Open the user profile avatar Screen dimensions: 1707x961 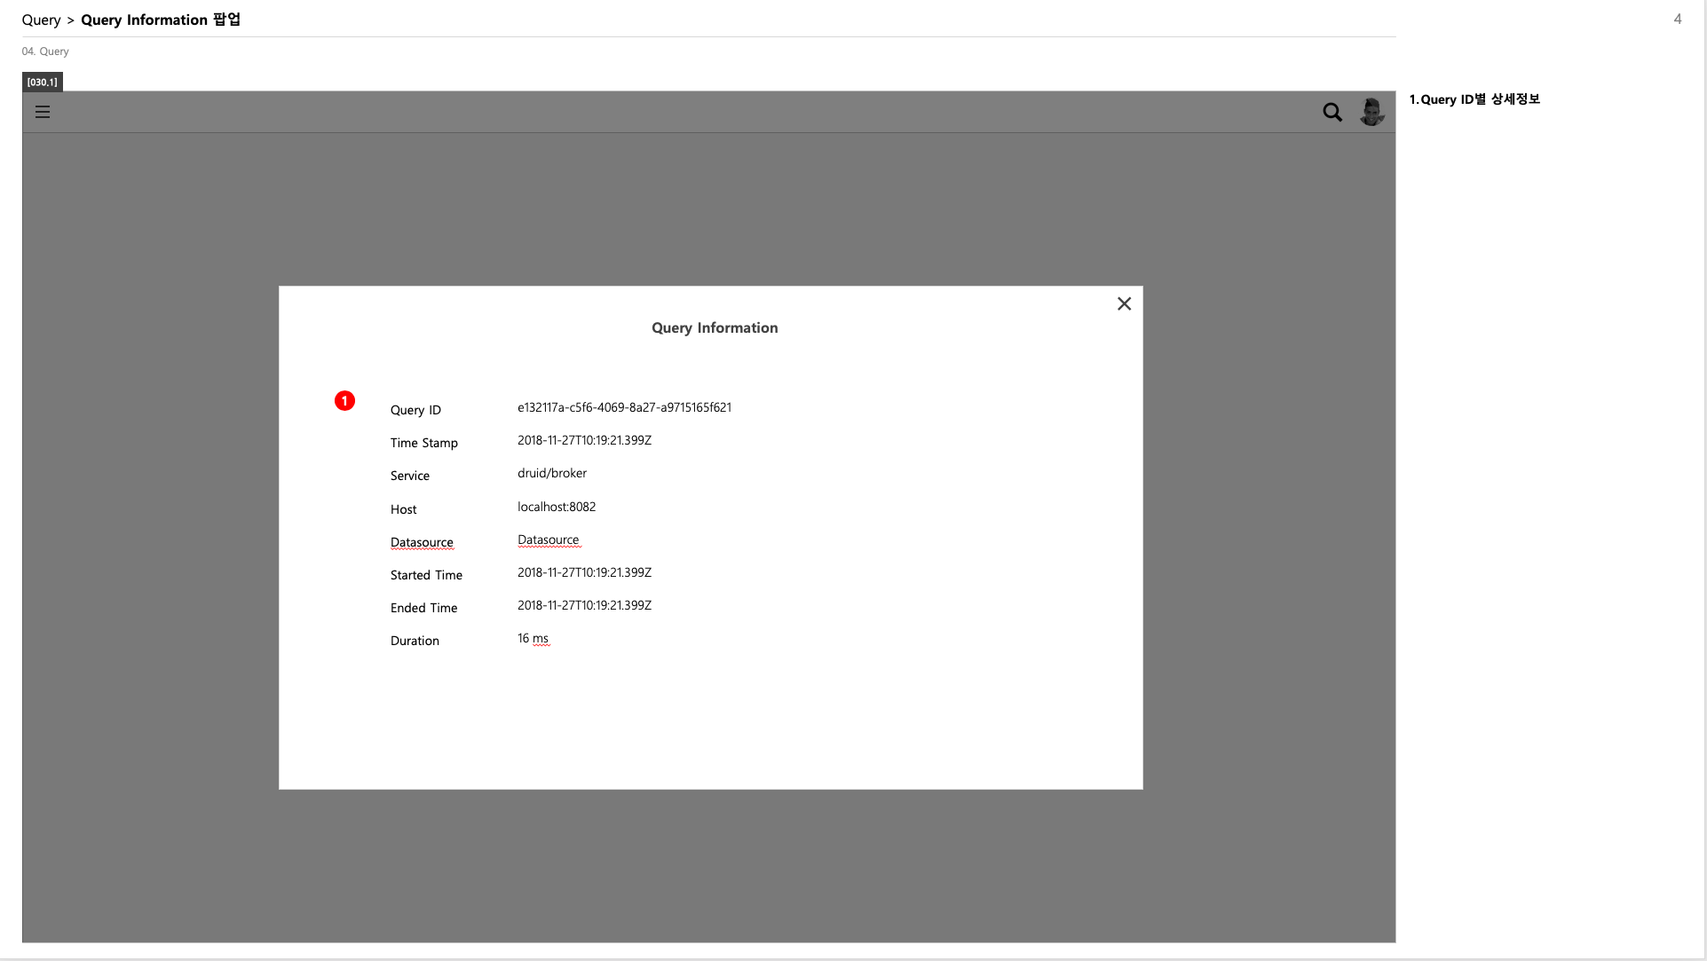pos(1371,112)
